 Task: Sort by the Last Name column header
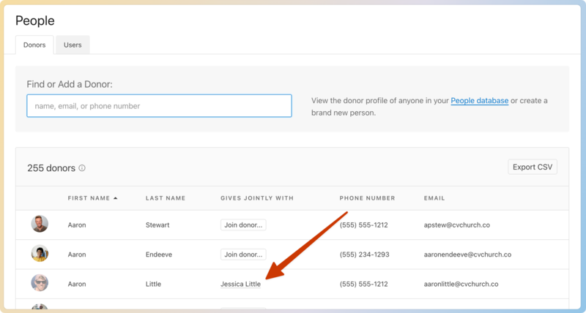[165, 198]
